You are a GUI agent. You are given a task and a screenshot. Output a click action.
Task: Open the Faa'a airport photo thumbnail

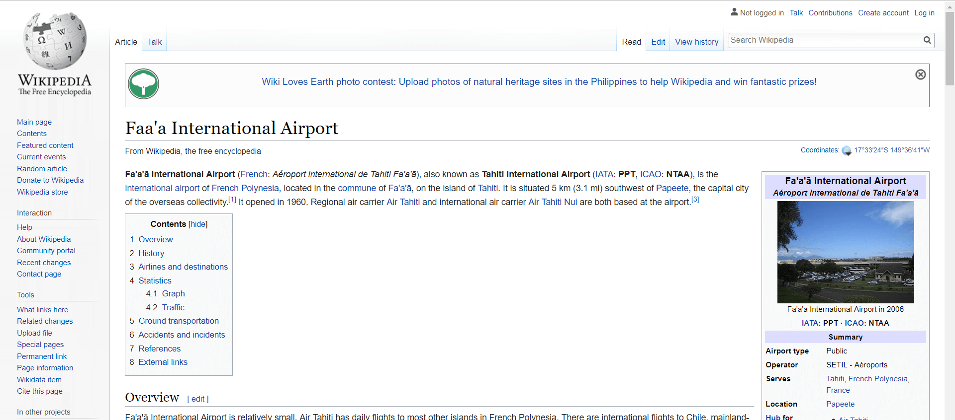click(x=846, y=252)
